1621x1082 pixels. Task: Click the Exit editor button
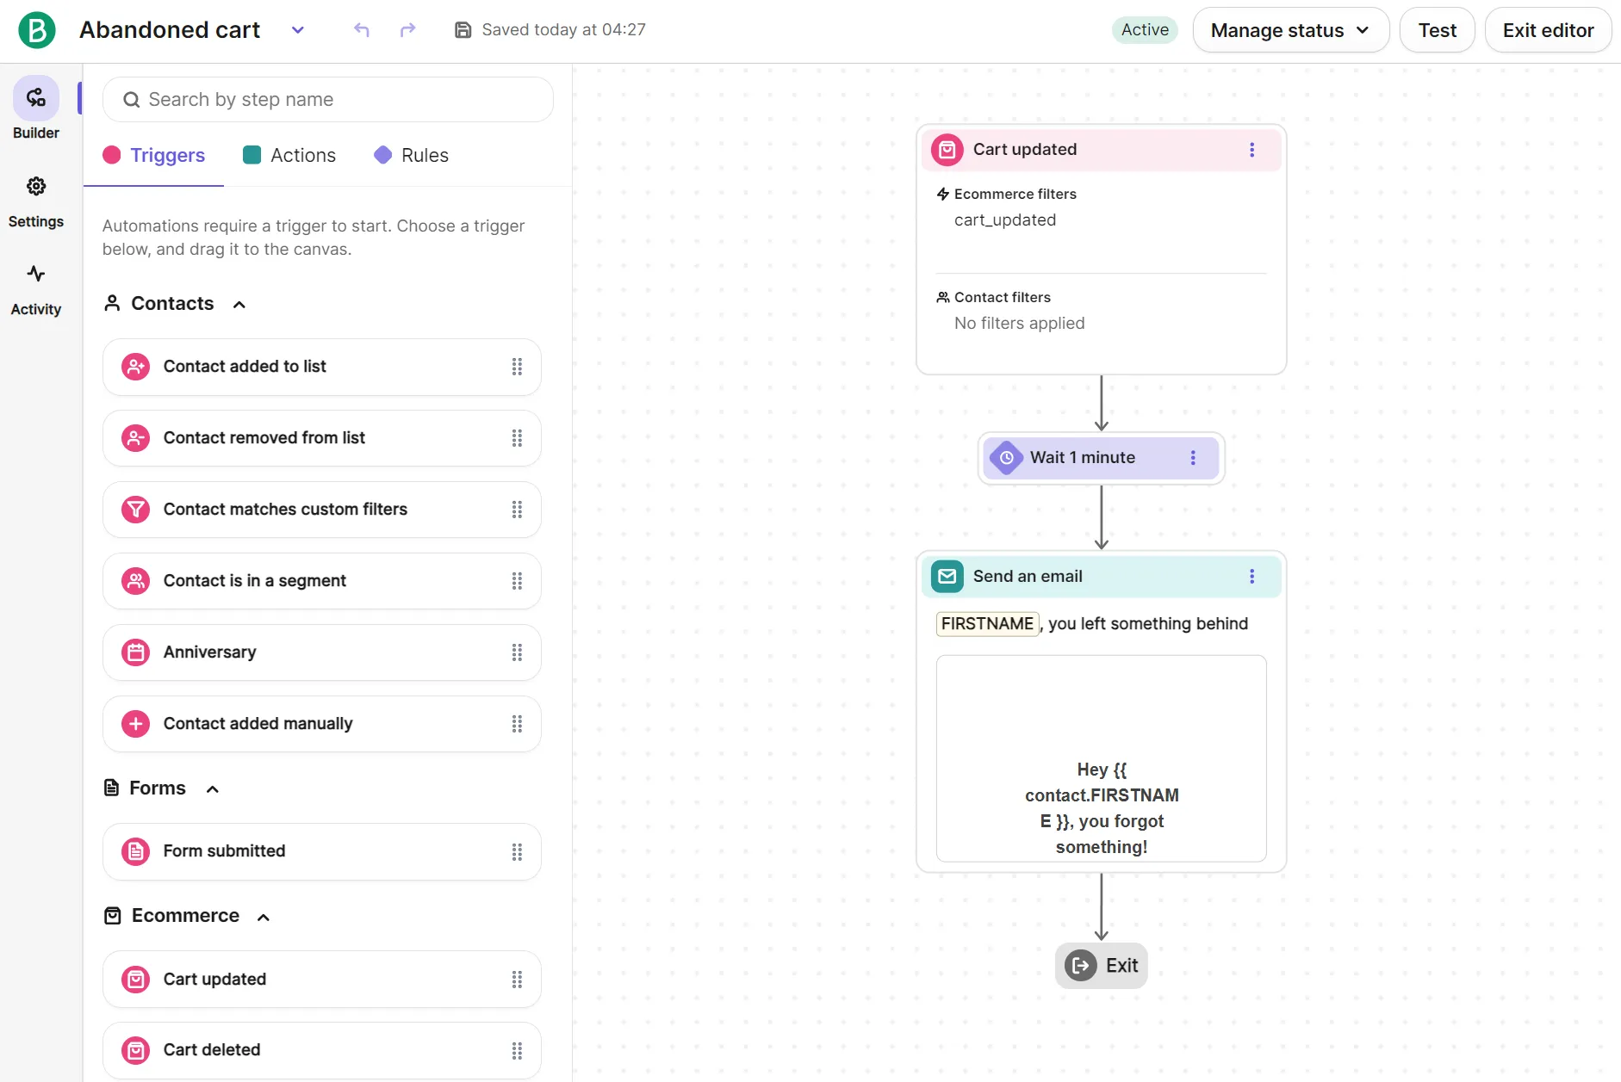point(1548,30)
